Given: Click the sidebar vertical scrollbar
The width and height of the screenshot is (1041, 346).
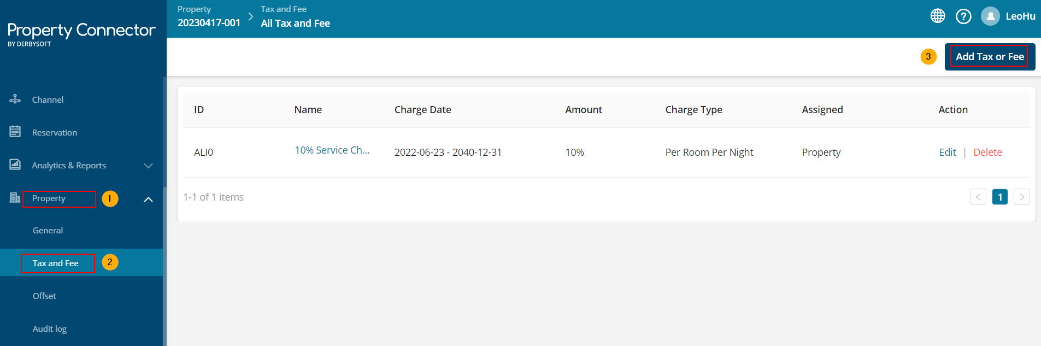Looking at the screenshot, I should coord(164,267).
